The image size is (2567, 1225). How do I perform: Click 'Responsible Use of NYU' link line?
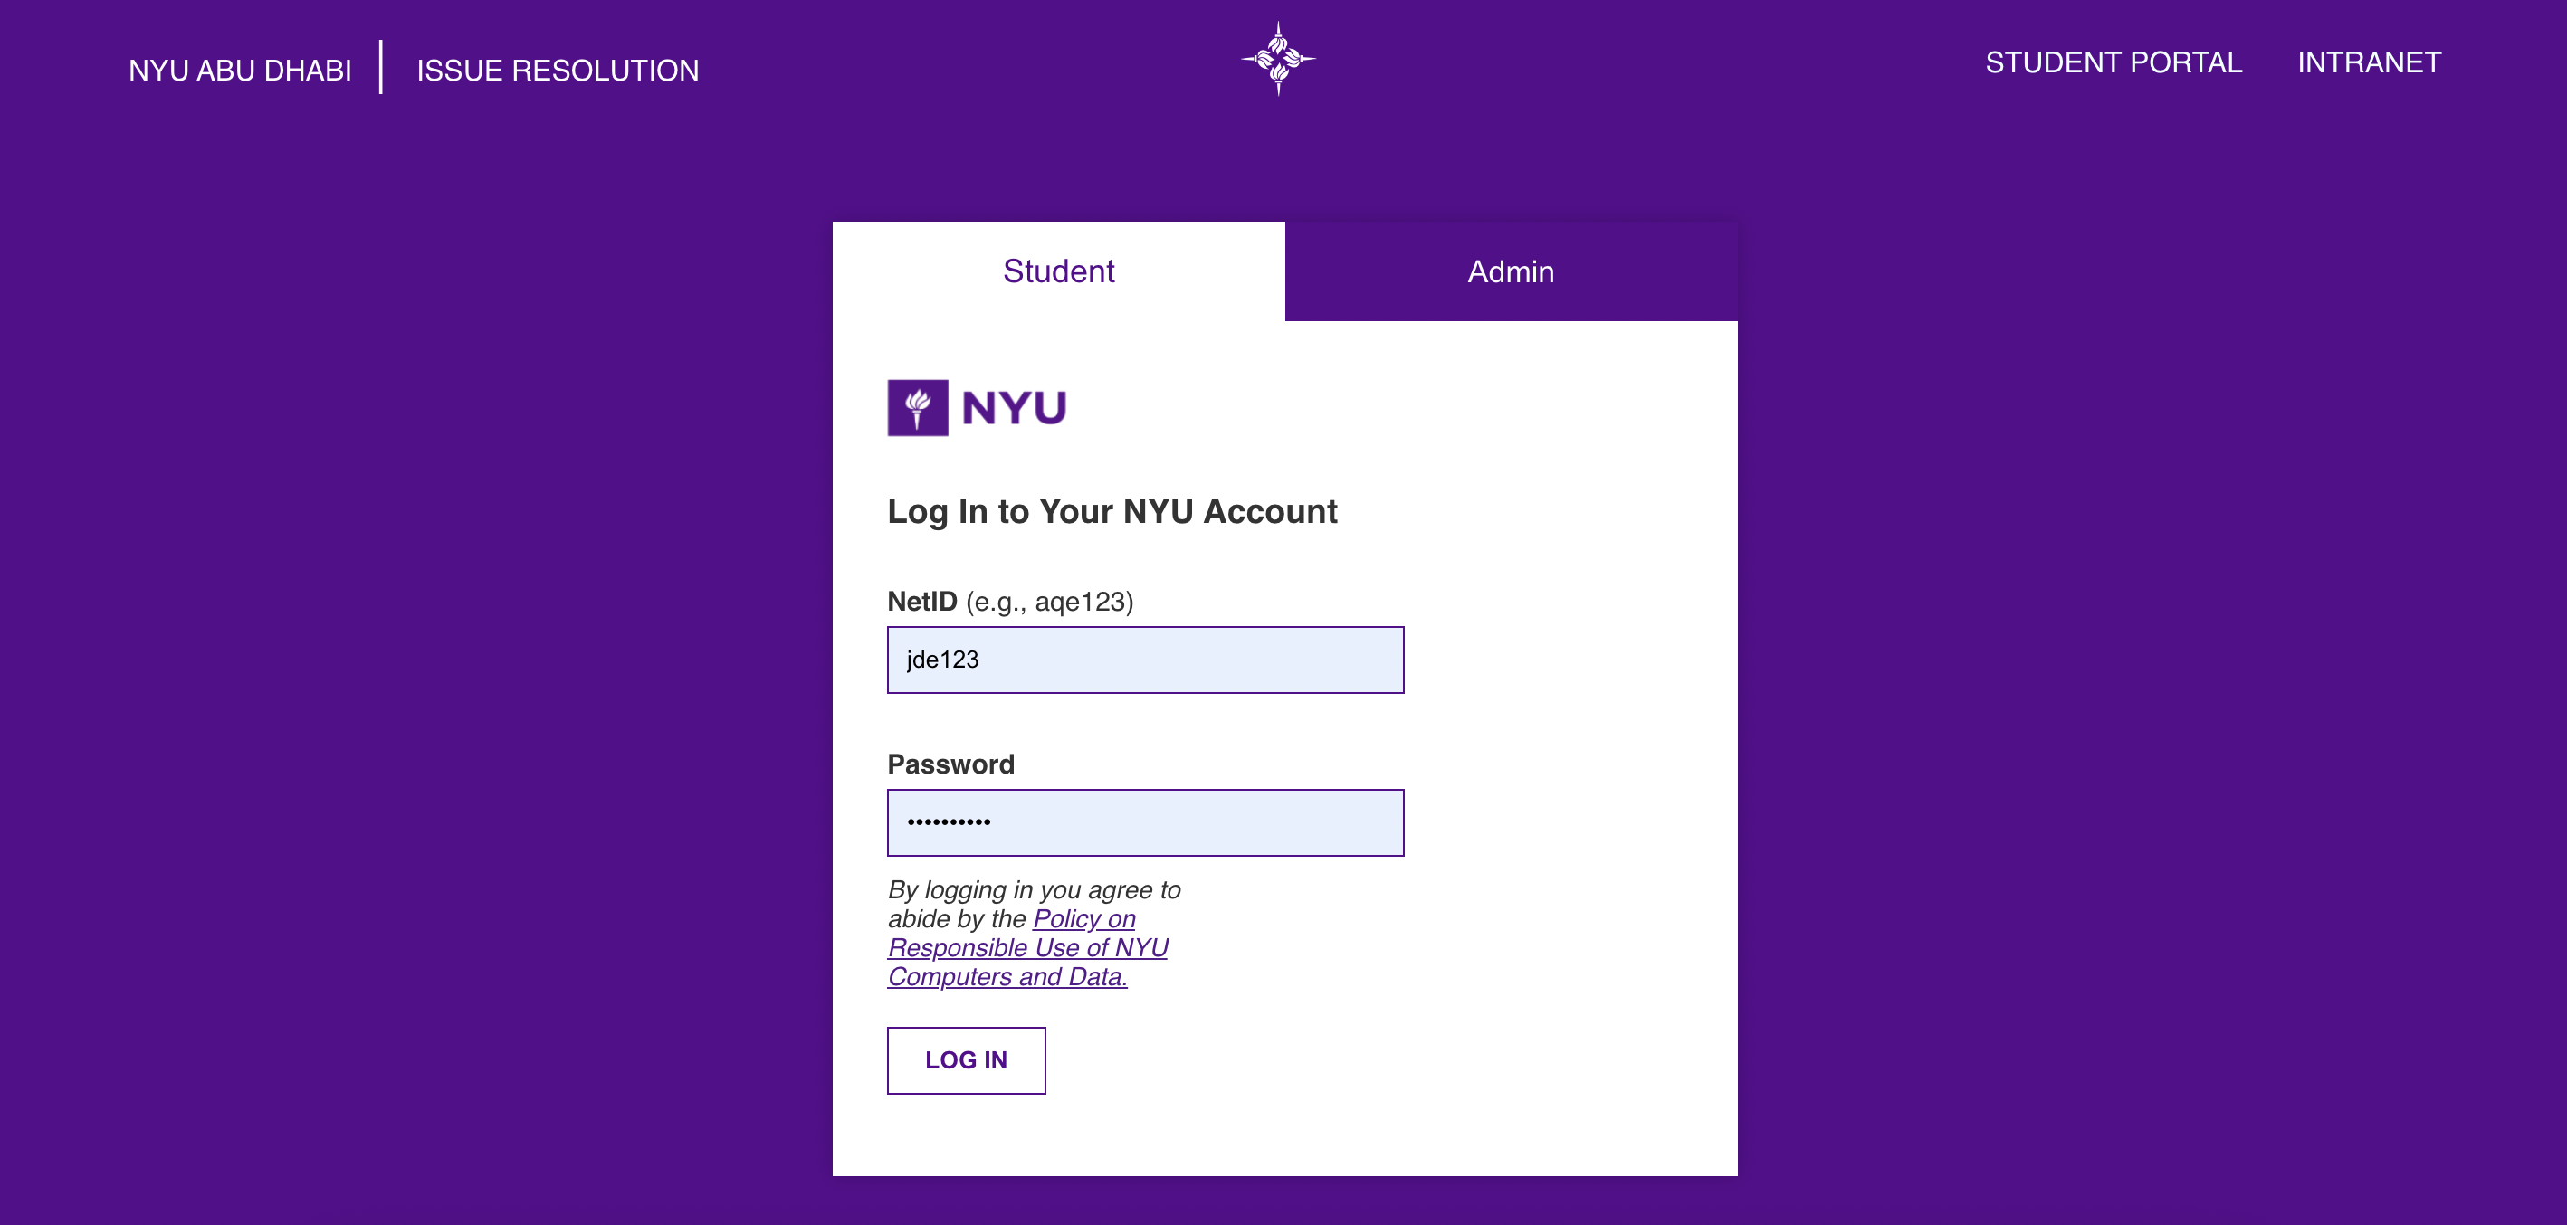[x=1027, y=948]
